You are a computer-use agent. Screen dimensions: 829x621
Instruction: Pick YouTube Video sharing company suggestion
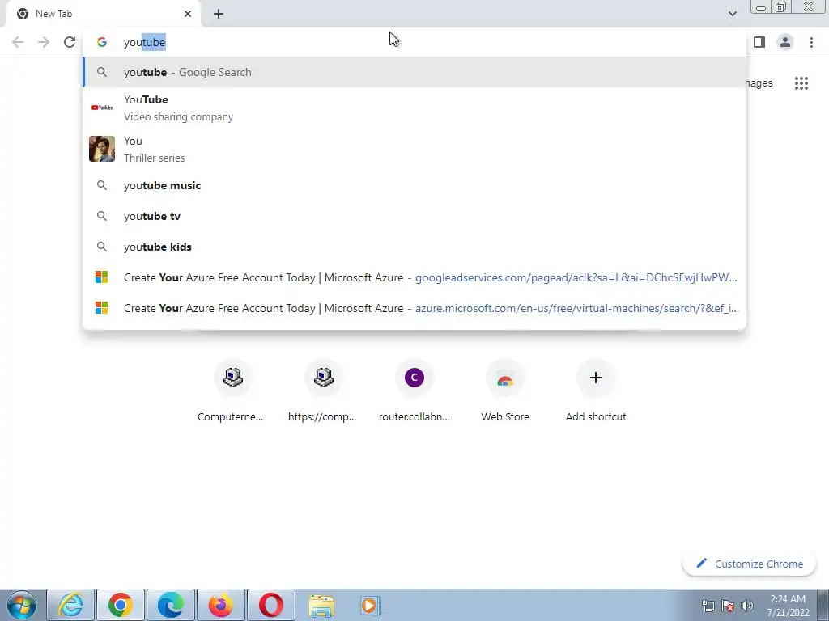pos(415,108)
